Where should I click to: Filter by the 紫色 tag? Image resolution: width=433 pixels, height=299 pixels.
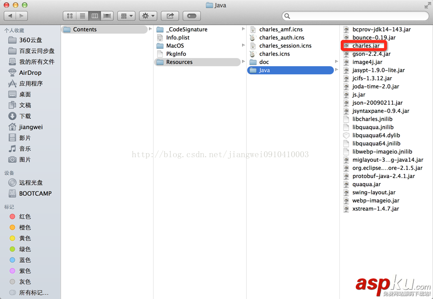(30, 271)
